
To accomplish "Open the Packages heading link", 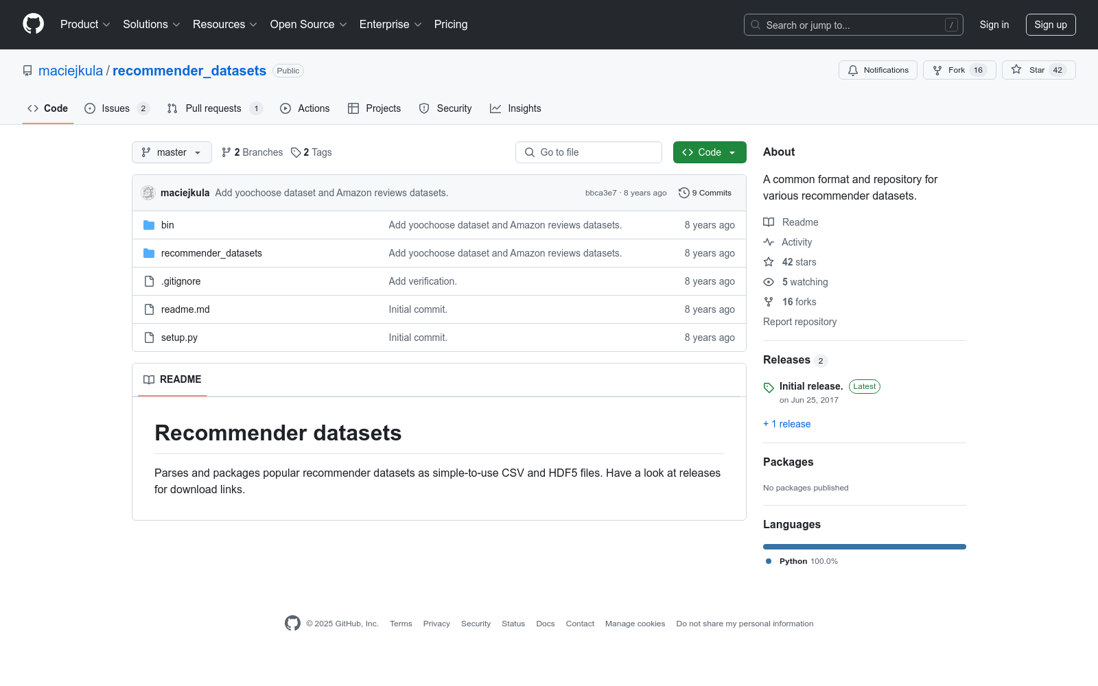I will 788,462.
